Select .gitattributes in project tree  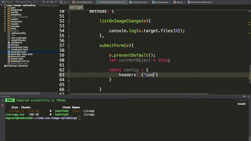coord(18,40)
